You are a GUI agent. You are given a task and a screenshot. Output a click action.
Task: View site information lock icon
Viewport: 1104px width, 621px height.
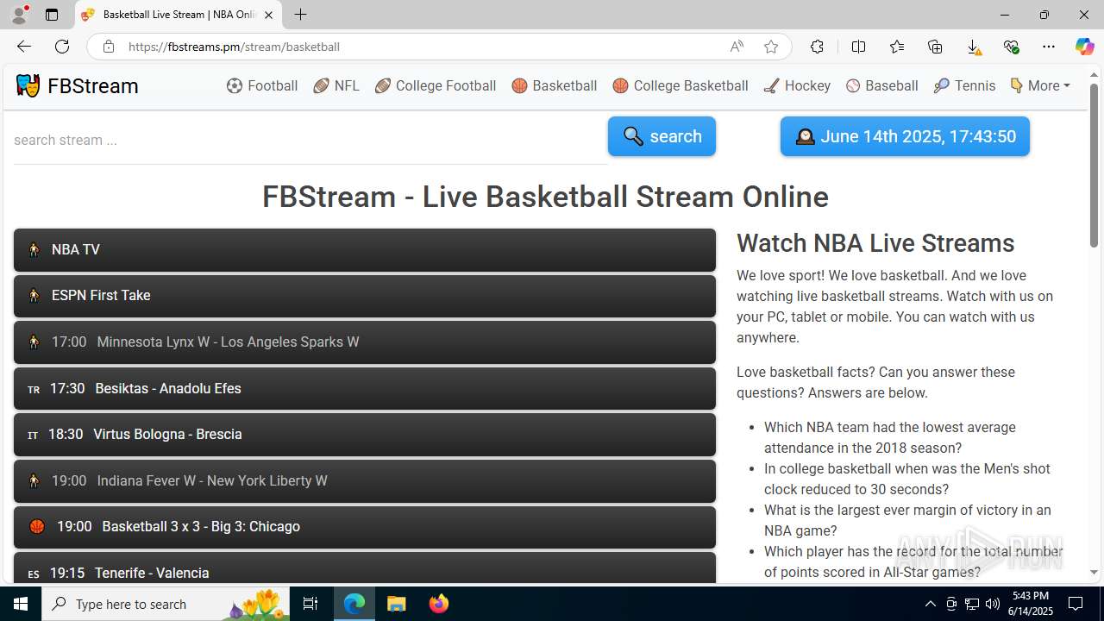109,47
